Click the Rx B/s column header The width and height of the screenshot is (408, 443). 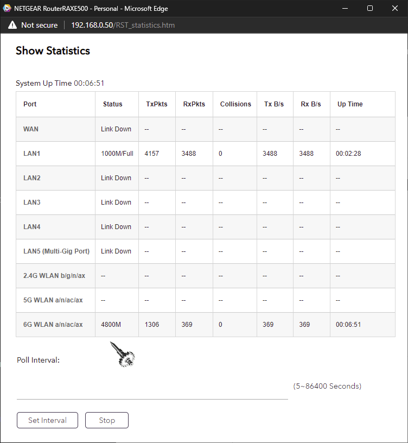point(311,104)
